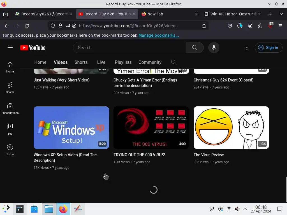This screenshot has width=287, height=215.
Task: Search within the channel using magnifier icon
Action: (173, 62)
